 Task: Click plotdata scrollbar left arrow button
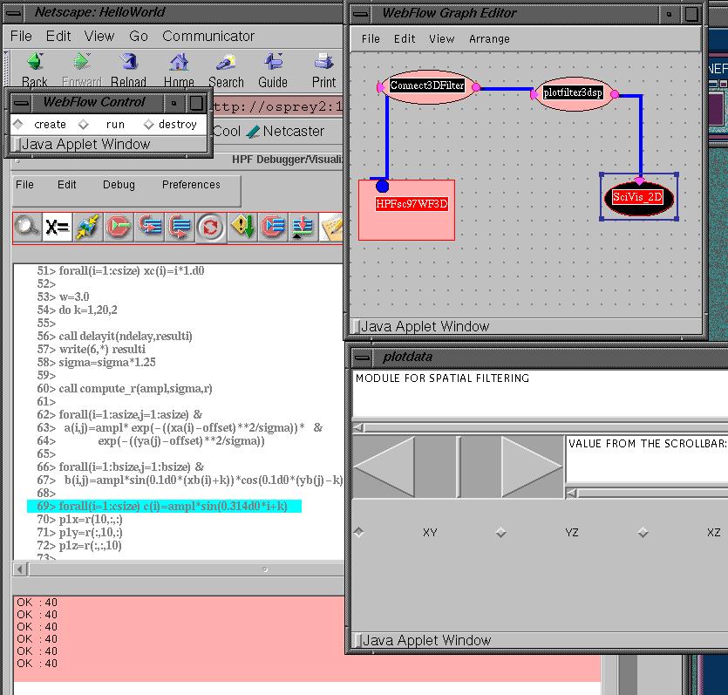point(384,467)
